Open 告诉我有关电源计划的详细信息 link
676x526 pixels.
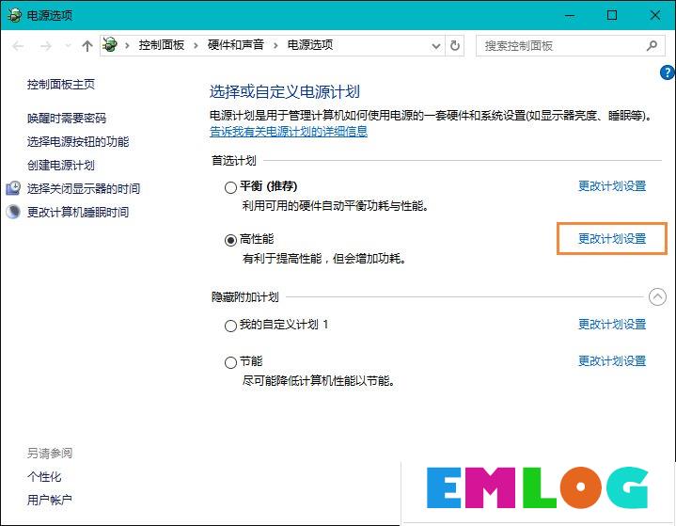point(289,131)
